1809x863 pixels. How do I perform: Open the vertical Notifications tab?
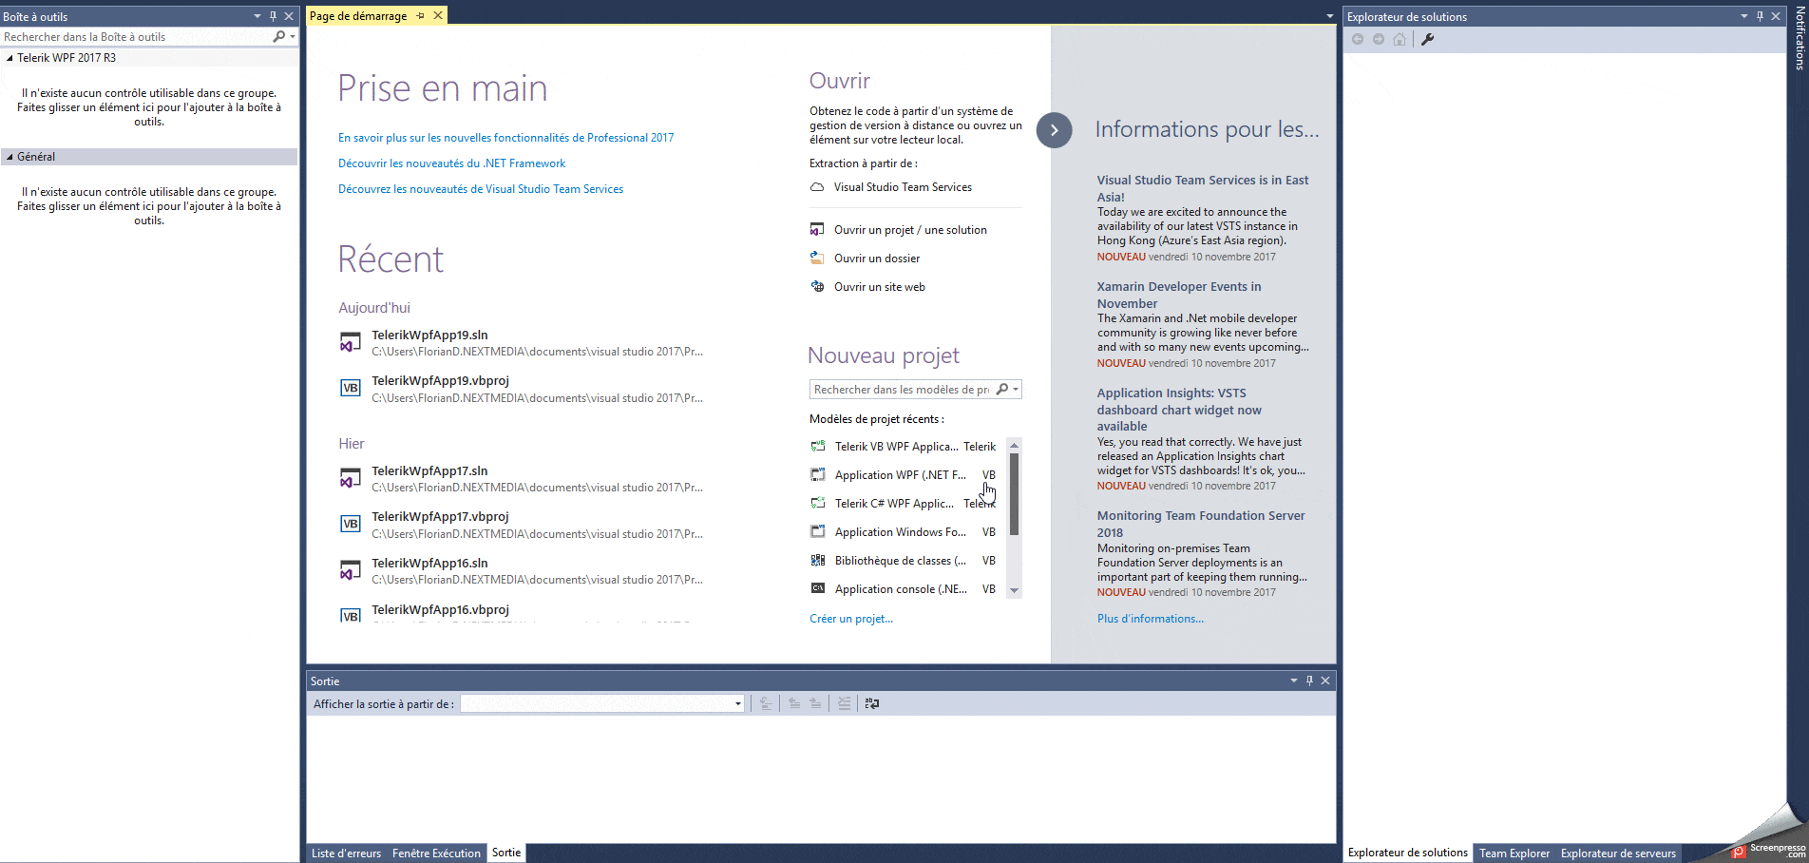1799,39
